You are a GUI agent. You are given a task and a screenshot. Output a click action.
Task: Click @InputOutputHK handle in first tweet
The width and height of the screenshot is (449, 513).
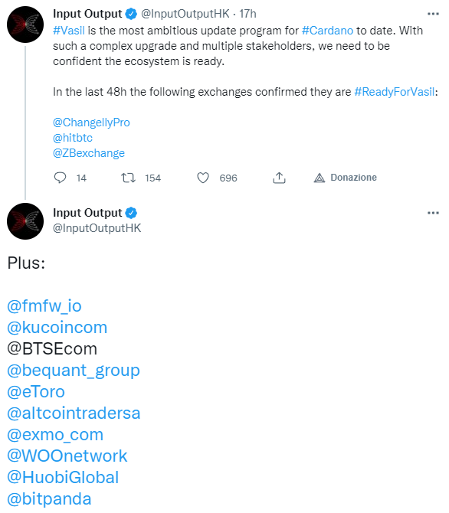coord(185,14)
